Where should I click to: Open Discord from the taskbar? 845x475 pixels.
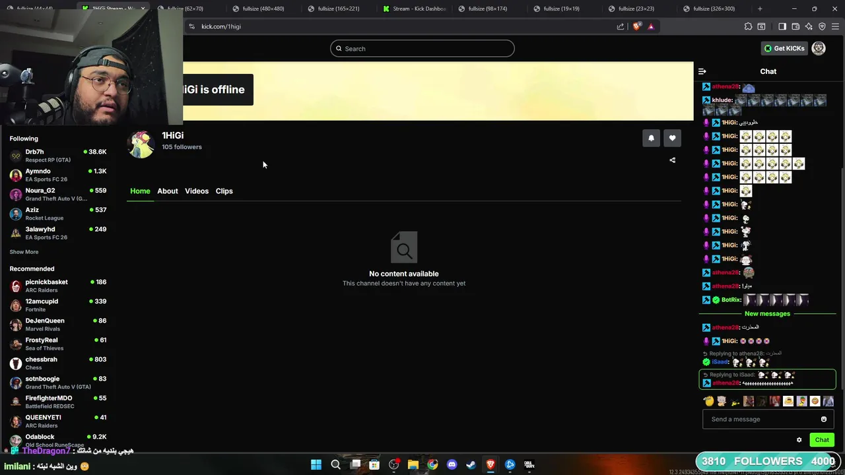pyautogui.click(x=452, y=464)
